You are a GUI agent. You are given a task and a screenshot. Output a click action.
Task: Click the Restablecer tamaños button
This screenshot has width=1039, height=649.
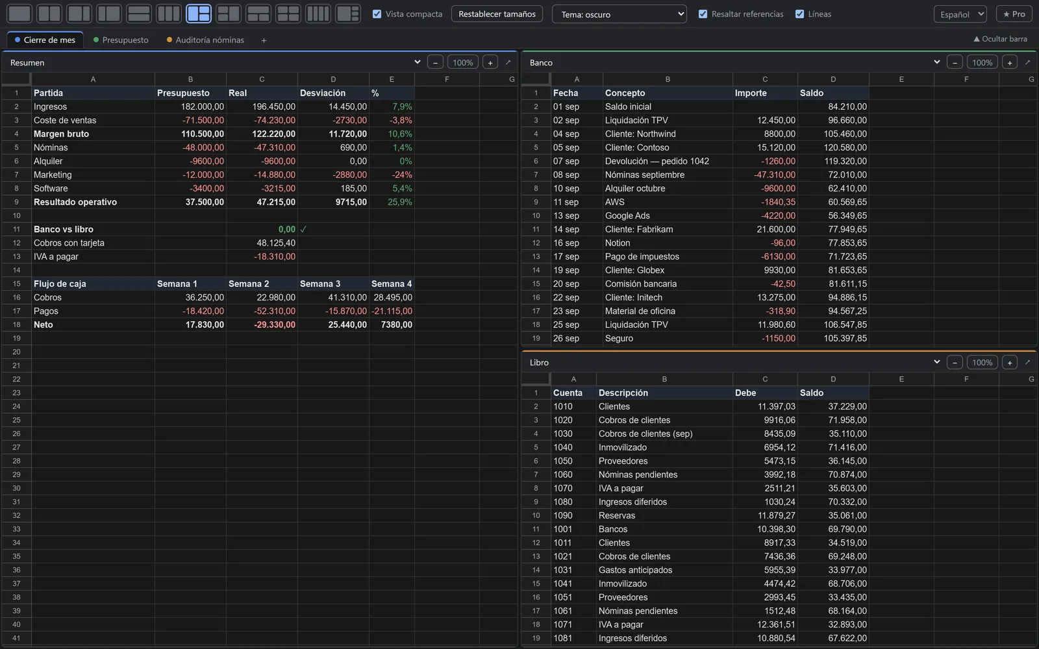[497, 14]
